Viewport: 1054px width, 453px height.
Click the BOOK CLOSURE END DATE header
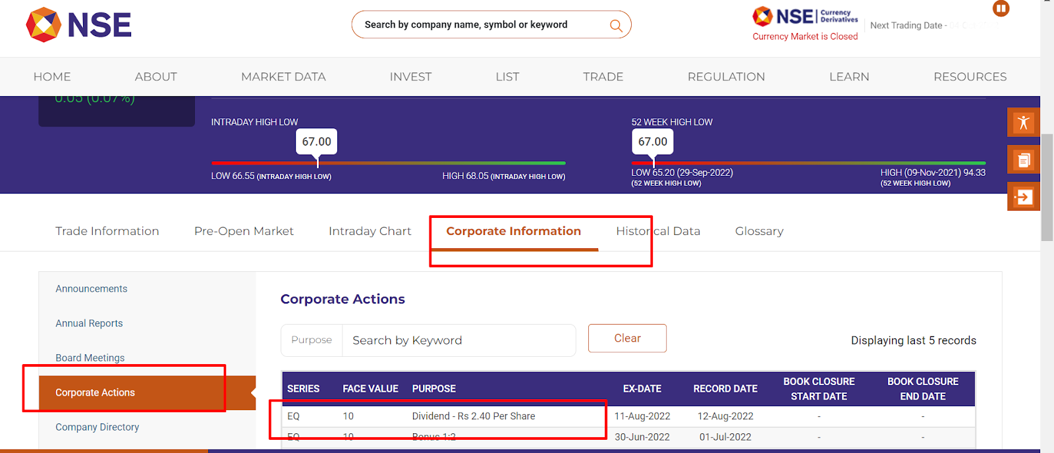tap(923, 389)
